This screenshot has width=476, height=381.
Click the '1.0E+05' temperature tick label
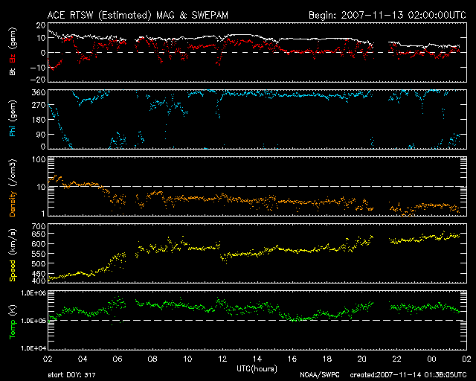tap(33, 321)
